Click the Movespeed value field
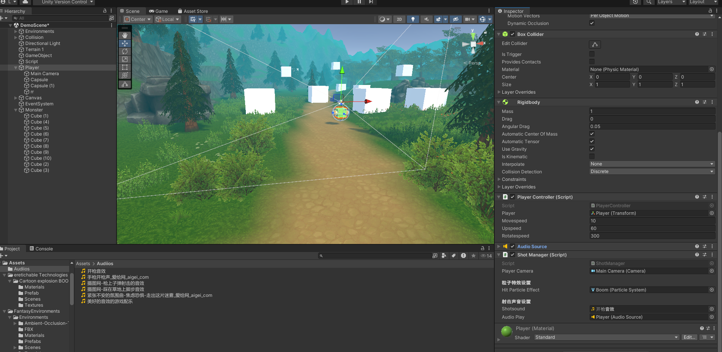The width and height of the screenshot is (722, 352). (652, 221)
